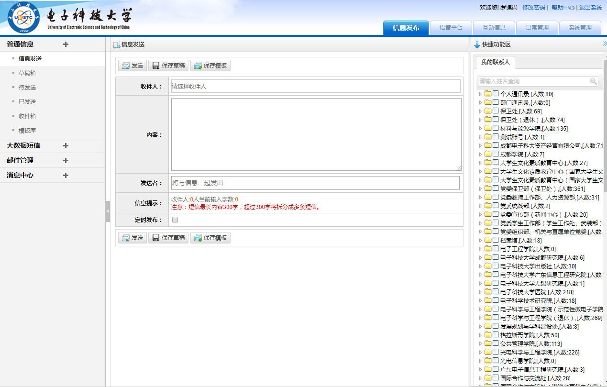
Task: Collapse quick function panel with double-arrow icon
Action: click(x=604, y=44)
